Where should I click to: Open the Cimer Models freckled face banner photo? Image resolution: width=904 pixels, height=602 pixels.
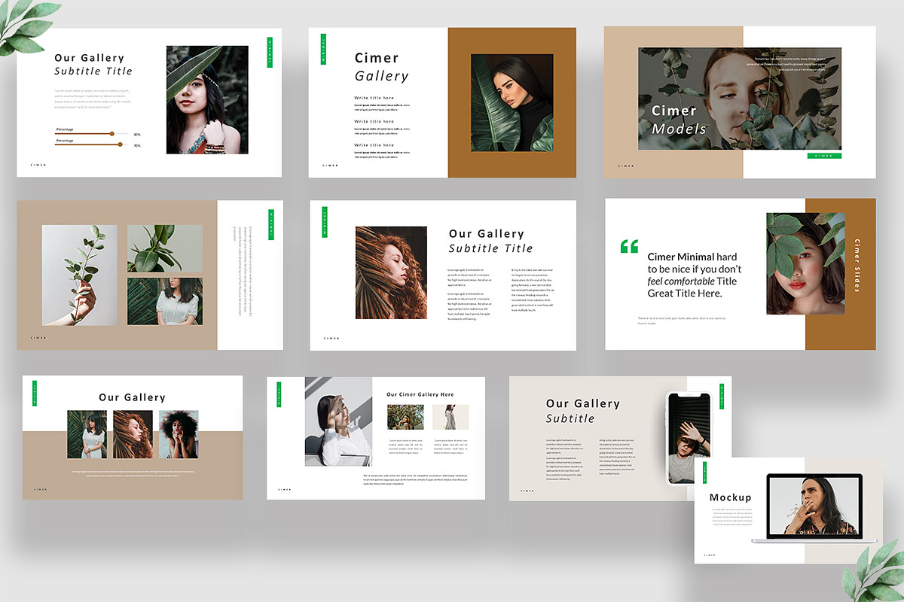point(740,99)
